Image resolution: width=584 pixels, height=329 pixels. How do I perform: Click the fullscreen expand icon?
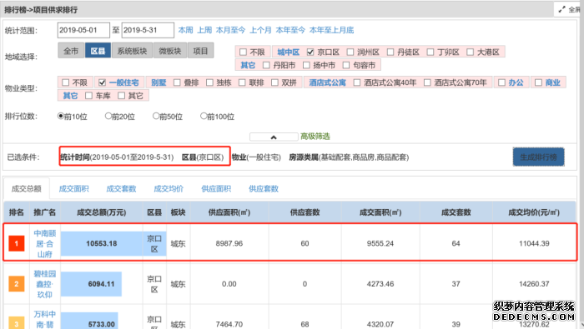561,10
